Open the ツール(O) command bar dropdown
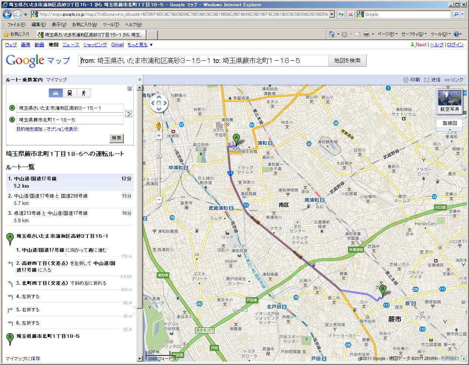The height and width of the screenshot is (365, 469). 440,34
